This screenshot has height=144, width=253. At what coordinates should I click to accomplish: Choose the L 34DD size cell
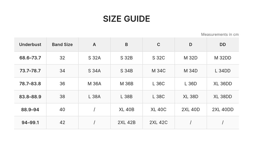point(223,71)
